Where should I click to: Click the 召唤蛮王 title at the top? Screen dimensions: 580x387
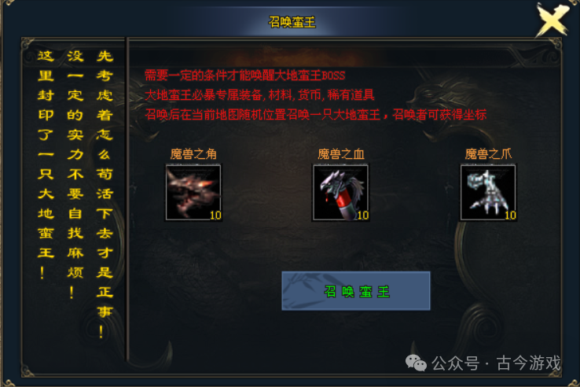point(292,22)
